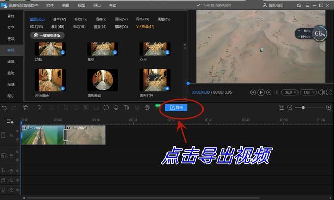Step to the next frame
Viewport: 334px width, 200px height.
pos(269,92)
